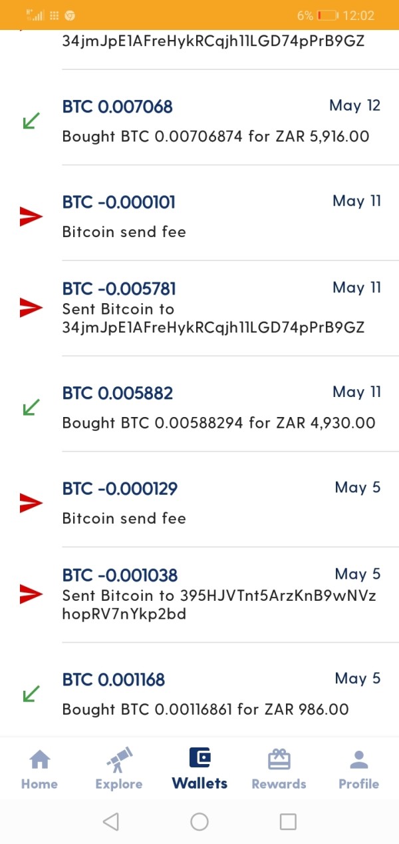
Task: Tap green arrow beside BTC 0.001168 purchase
Action: [31, 693]
